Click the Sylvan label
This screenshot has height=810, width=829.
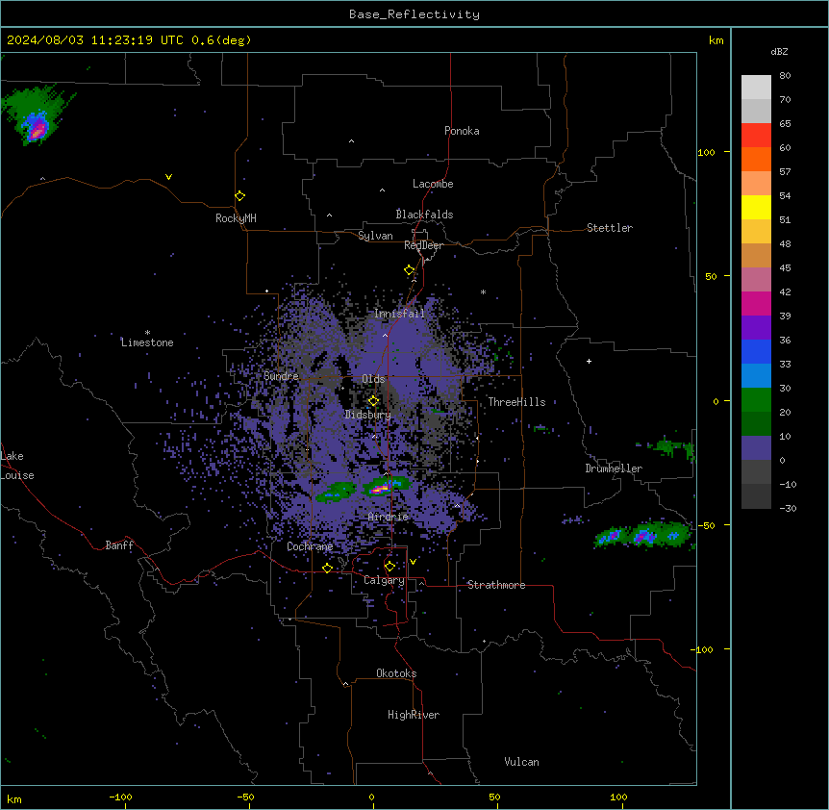pos(375,236)
